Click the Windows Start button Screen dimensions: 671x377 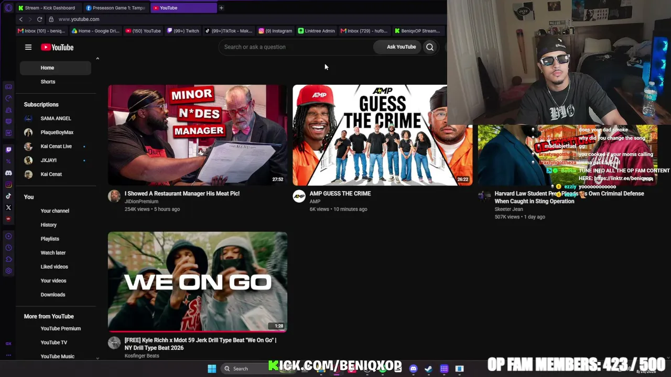[x=212, y=369]
